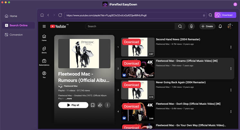
Task: Open Fleetwood Mac - Go Your Own Way title
Action: 191,125
